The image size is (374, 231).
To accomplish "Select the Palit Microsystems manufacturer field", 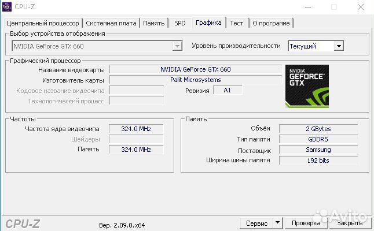I will tap(195, 80).
